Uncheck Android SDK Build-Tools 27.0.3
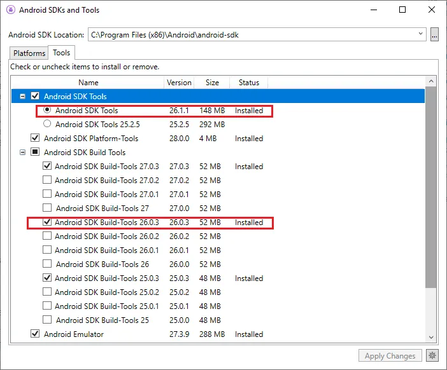This screenshot has height=370, width=447. point(47,166)
